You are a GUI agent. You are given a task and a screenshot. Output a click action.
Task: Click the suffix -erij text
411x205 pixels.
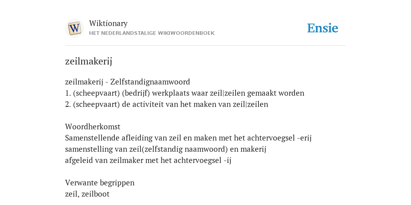coord(304,138)
